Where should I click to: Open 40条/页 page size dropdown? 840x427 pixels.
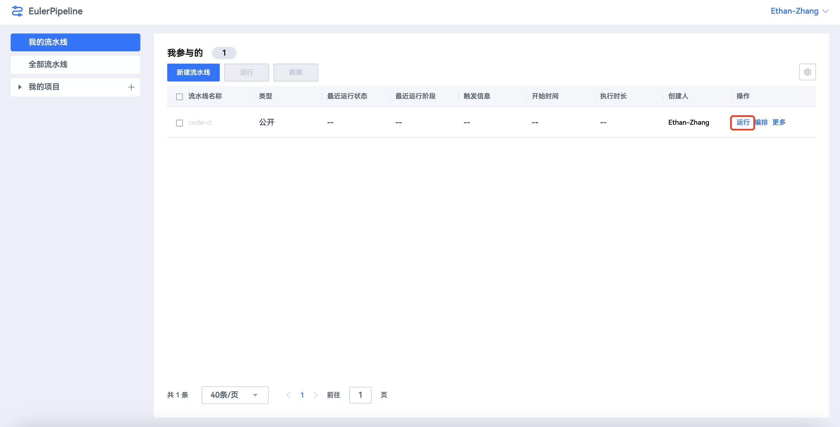point(235,395)
